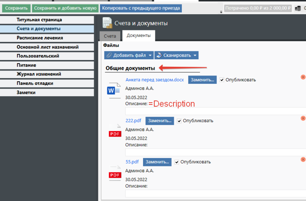Open the 222.pdf file link
Image resolution: width=306 pixels, height=201 pixels.
click(133, 121)
